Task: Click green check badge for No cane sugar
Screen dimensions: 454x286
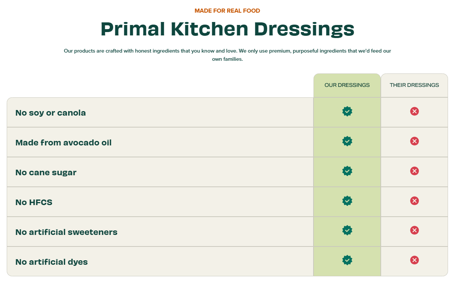Action: coord(347,171)
